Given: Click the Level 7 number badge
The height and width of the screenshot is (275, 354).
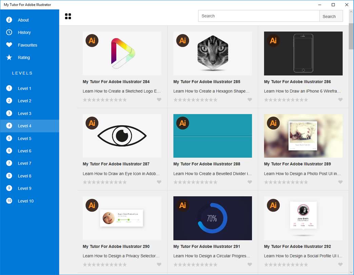Looking at the screenshot, I should 9,163.
